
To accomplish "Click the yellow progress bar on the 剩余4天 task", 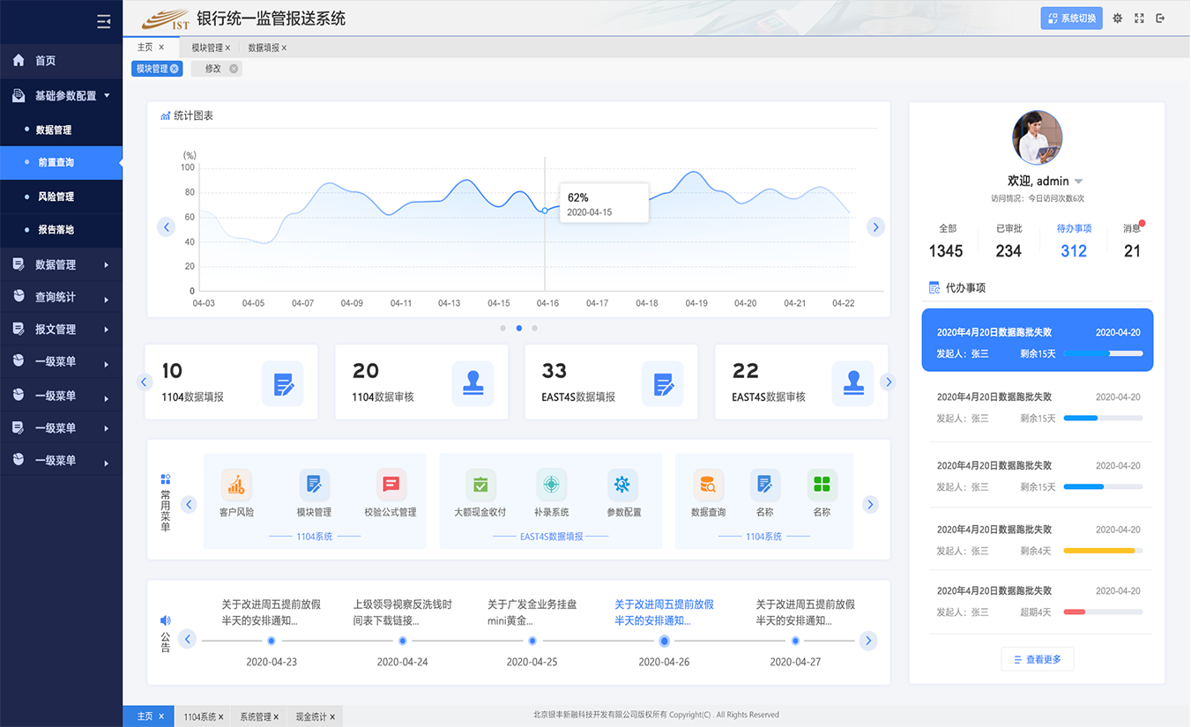I will click(x=1101, y=549).
